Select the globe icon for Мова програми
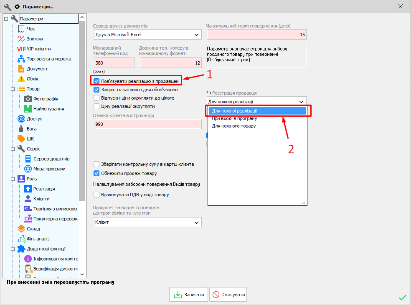Image resolution: width=411 pixels, height=305 pixels. coord(28,169)
